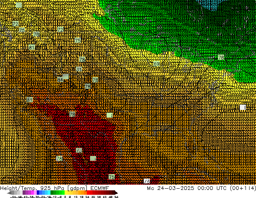Viewport: 256px width, 198px height.
Task: Click the date text Mo 24-03-2025
Action: (170, 188)
